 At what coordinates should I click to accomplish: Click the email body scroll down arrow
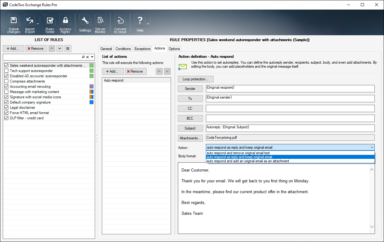point(372,227)
